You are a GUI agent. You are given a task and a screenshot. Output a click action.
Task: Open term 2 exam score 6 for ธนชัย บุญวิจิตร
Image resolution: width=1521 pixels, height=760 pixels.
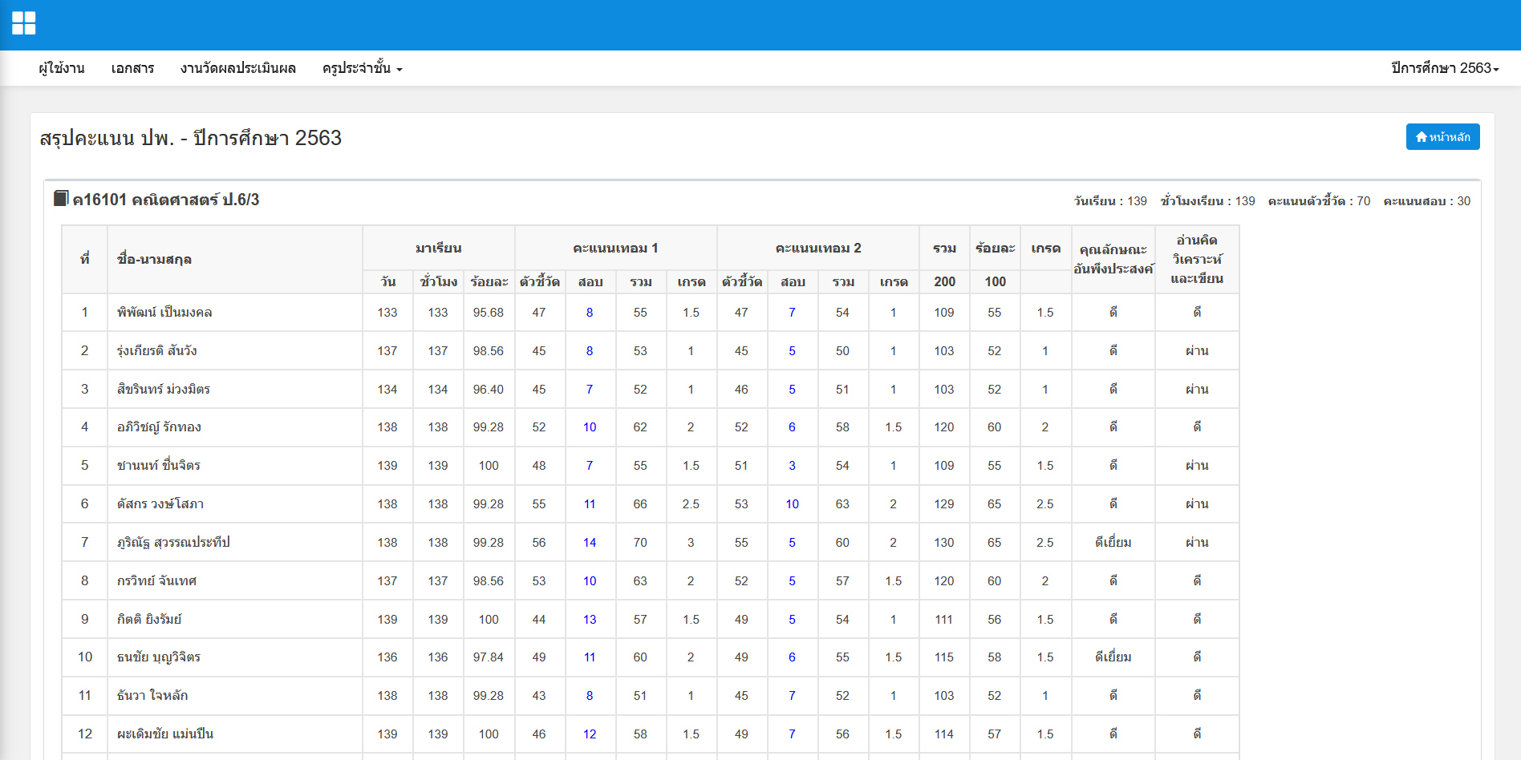(x=792, y=657)
